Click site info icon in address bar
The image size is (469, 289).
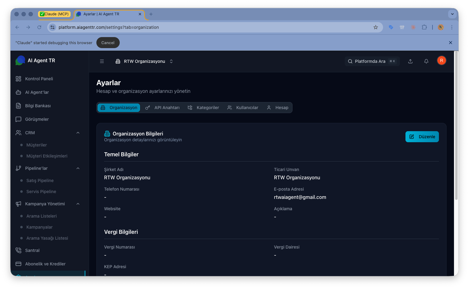(52, 27)
